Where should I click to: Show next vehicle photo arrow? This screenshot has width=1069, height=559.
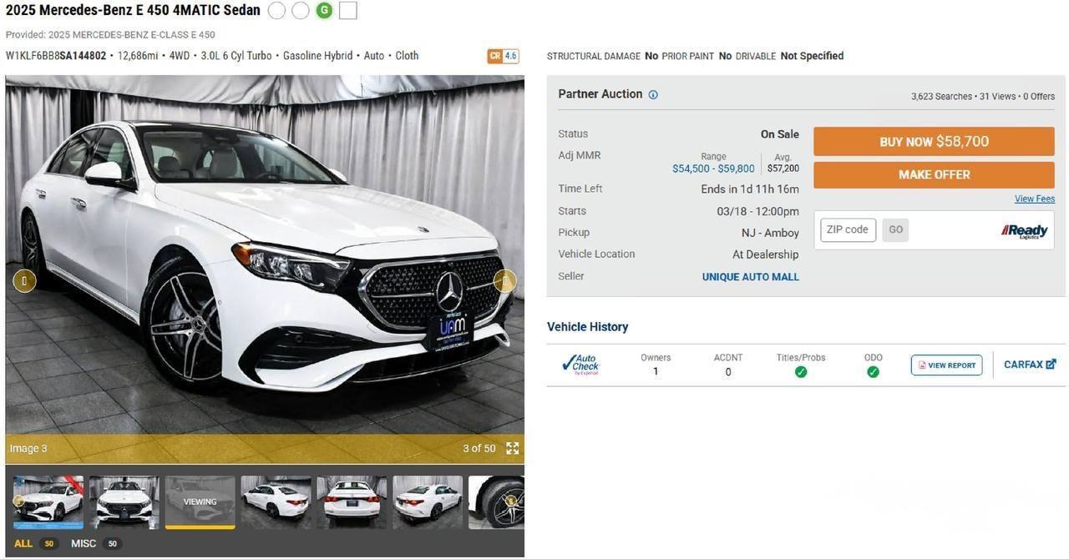[504, 281]
